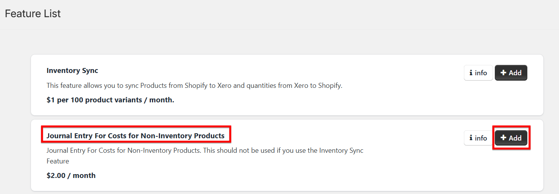Open info for the Inventory Sync feature
The width and height of the screenshot is (559, 194).
(478, 73)
